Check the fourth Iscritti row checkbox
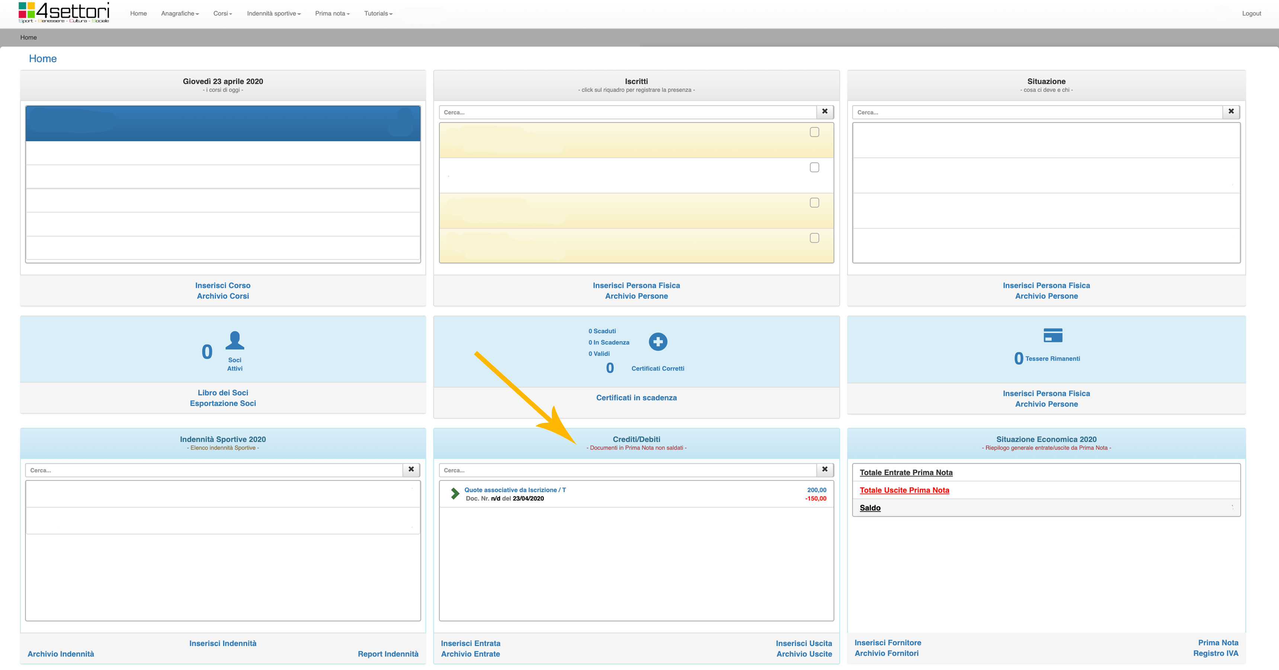The width and height of the screenshot is (1279, 670). point(814,238)
